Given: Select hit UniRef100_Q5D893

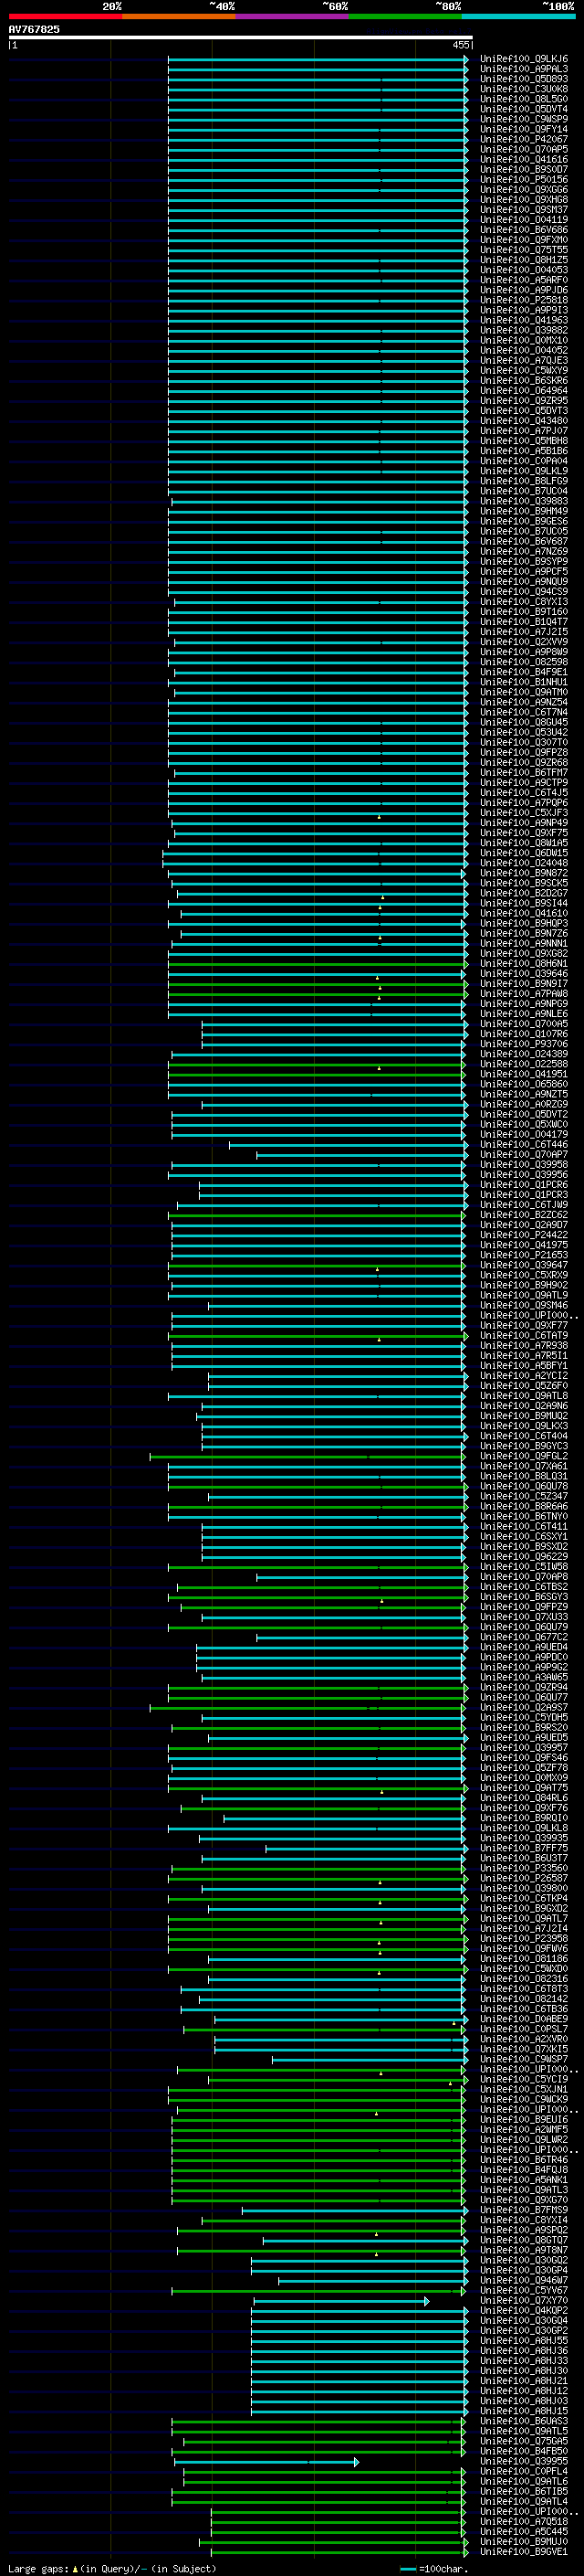Looking at the screenshot, I should [x=523, y=79].
